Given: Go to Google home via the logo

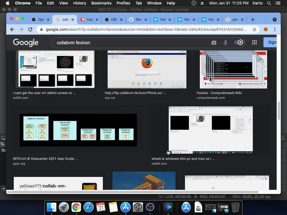Looking at the screenshot, I should 26,43.
